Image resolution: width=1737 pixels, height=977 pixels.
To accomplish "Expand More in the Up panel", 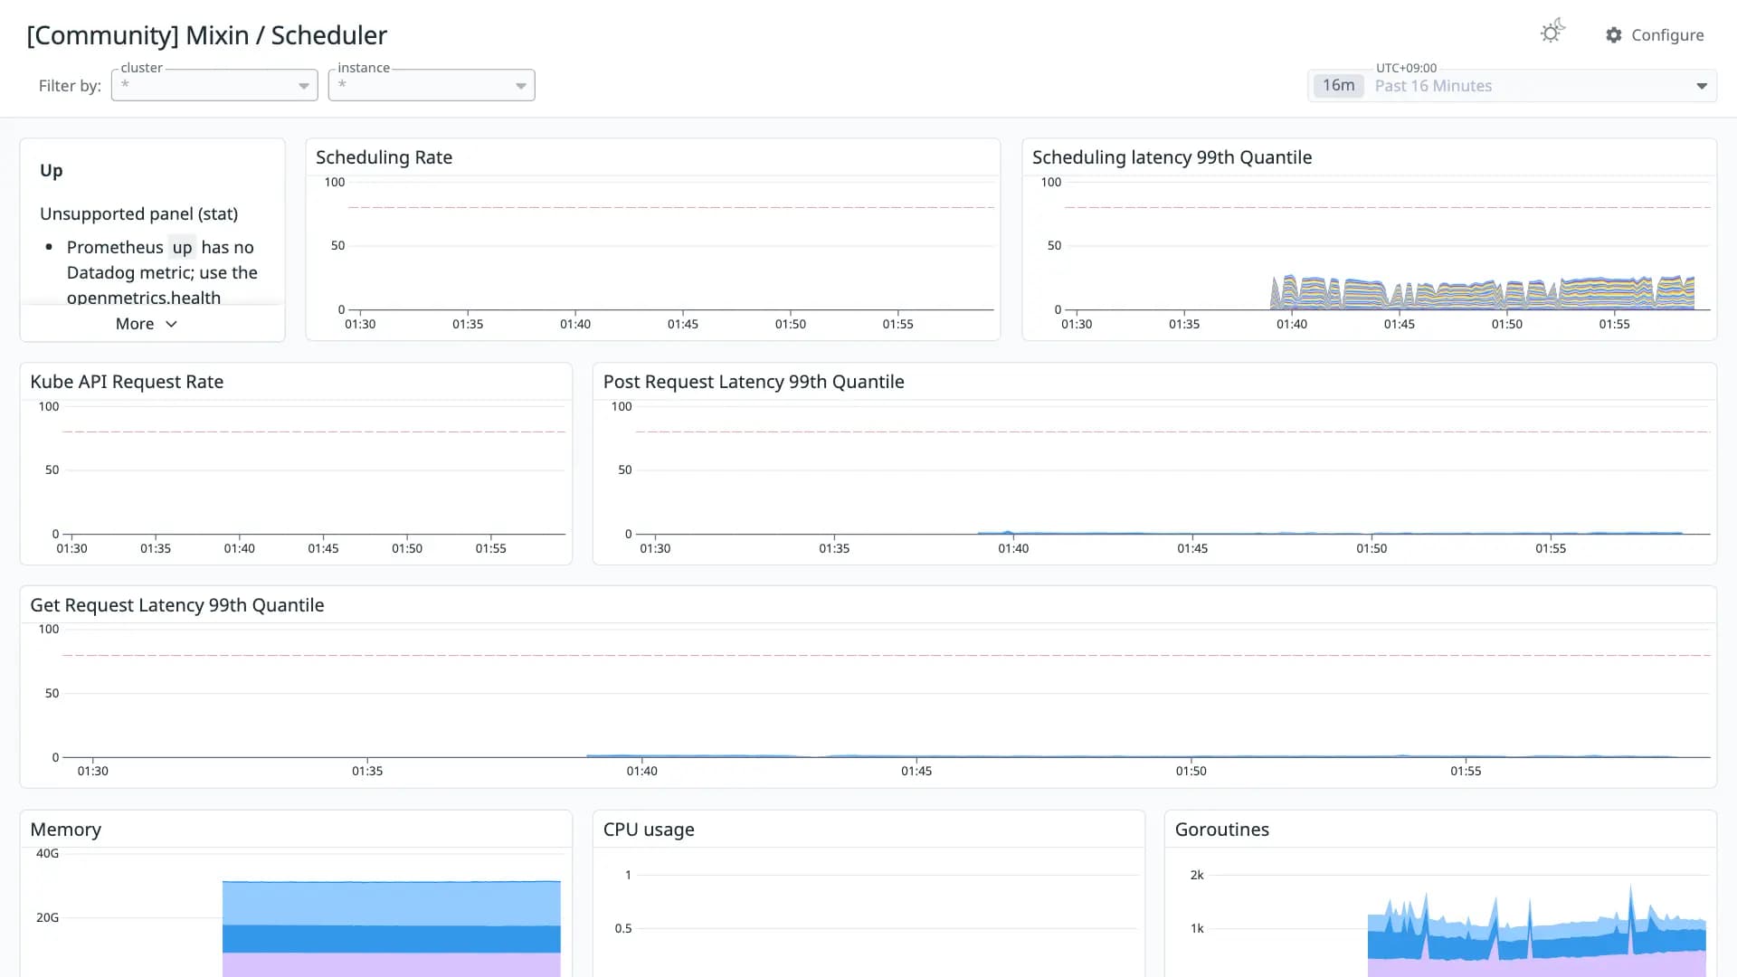I will [x=147, y=324].
